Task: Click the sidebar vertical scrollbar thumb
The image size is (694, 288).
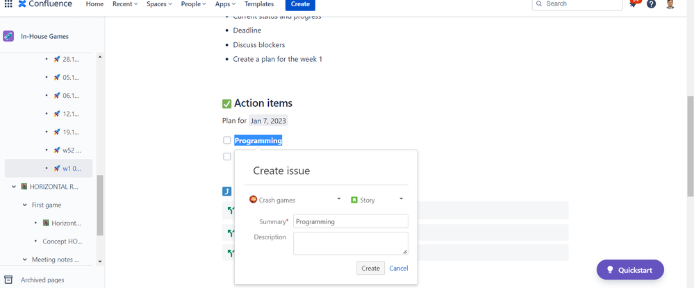Action: pyautogui.click(x=100, y=205)
